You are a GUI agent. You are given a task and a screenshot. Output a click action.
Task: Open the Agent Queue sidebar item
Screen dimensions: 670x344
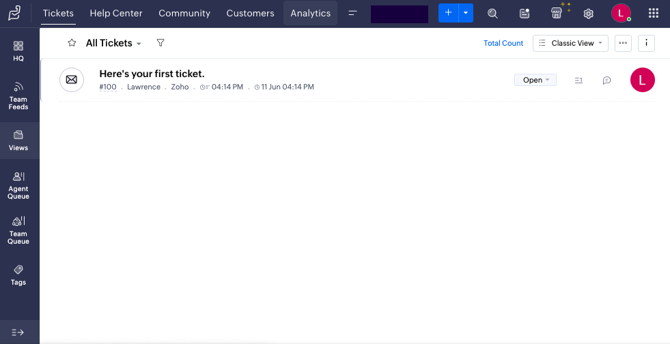pyautogui.click(x=18, y=186)
